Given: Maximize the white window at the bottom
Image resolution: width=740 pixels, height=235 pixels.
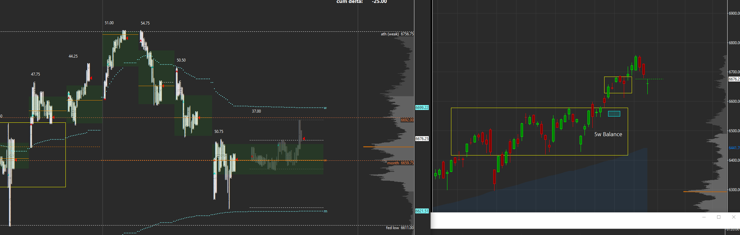Looking at the screenshot, I should pos(719,217).
